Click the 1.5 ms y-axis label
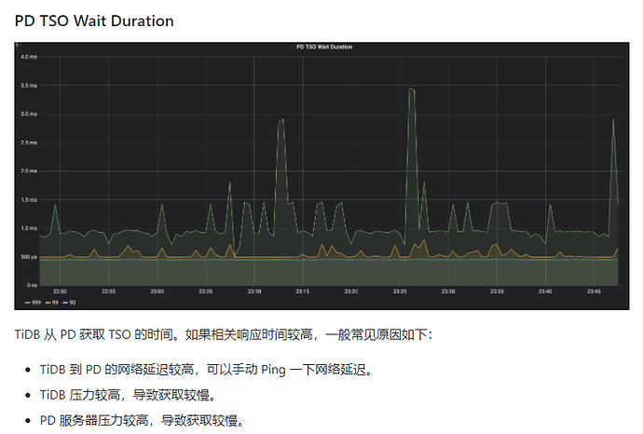Image resolution: width=643 pixels, height=434 pixels. pos(29,199)
